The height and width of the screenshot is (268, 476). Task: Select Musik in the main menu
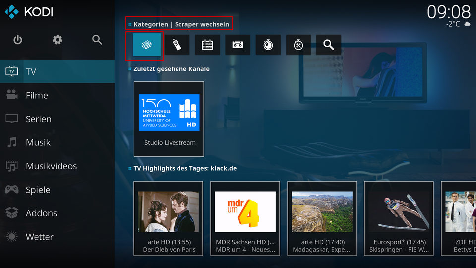[x=57, y=142]
